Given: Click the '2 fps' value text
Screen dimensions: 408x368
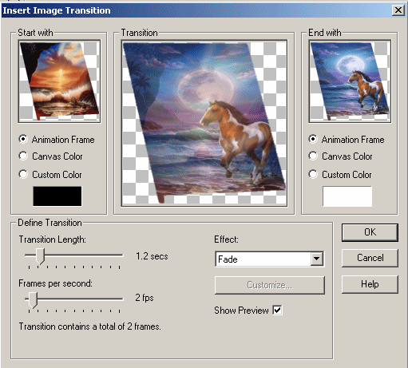Looking at the screenshot, I should coord(145,298).
